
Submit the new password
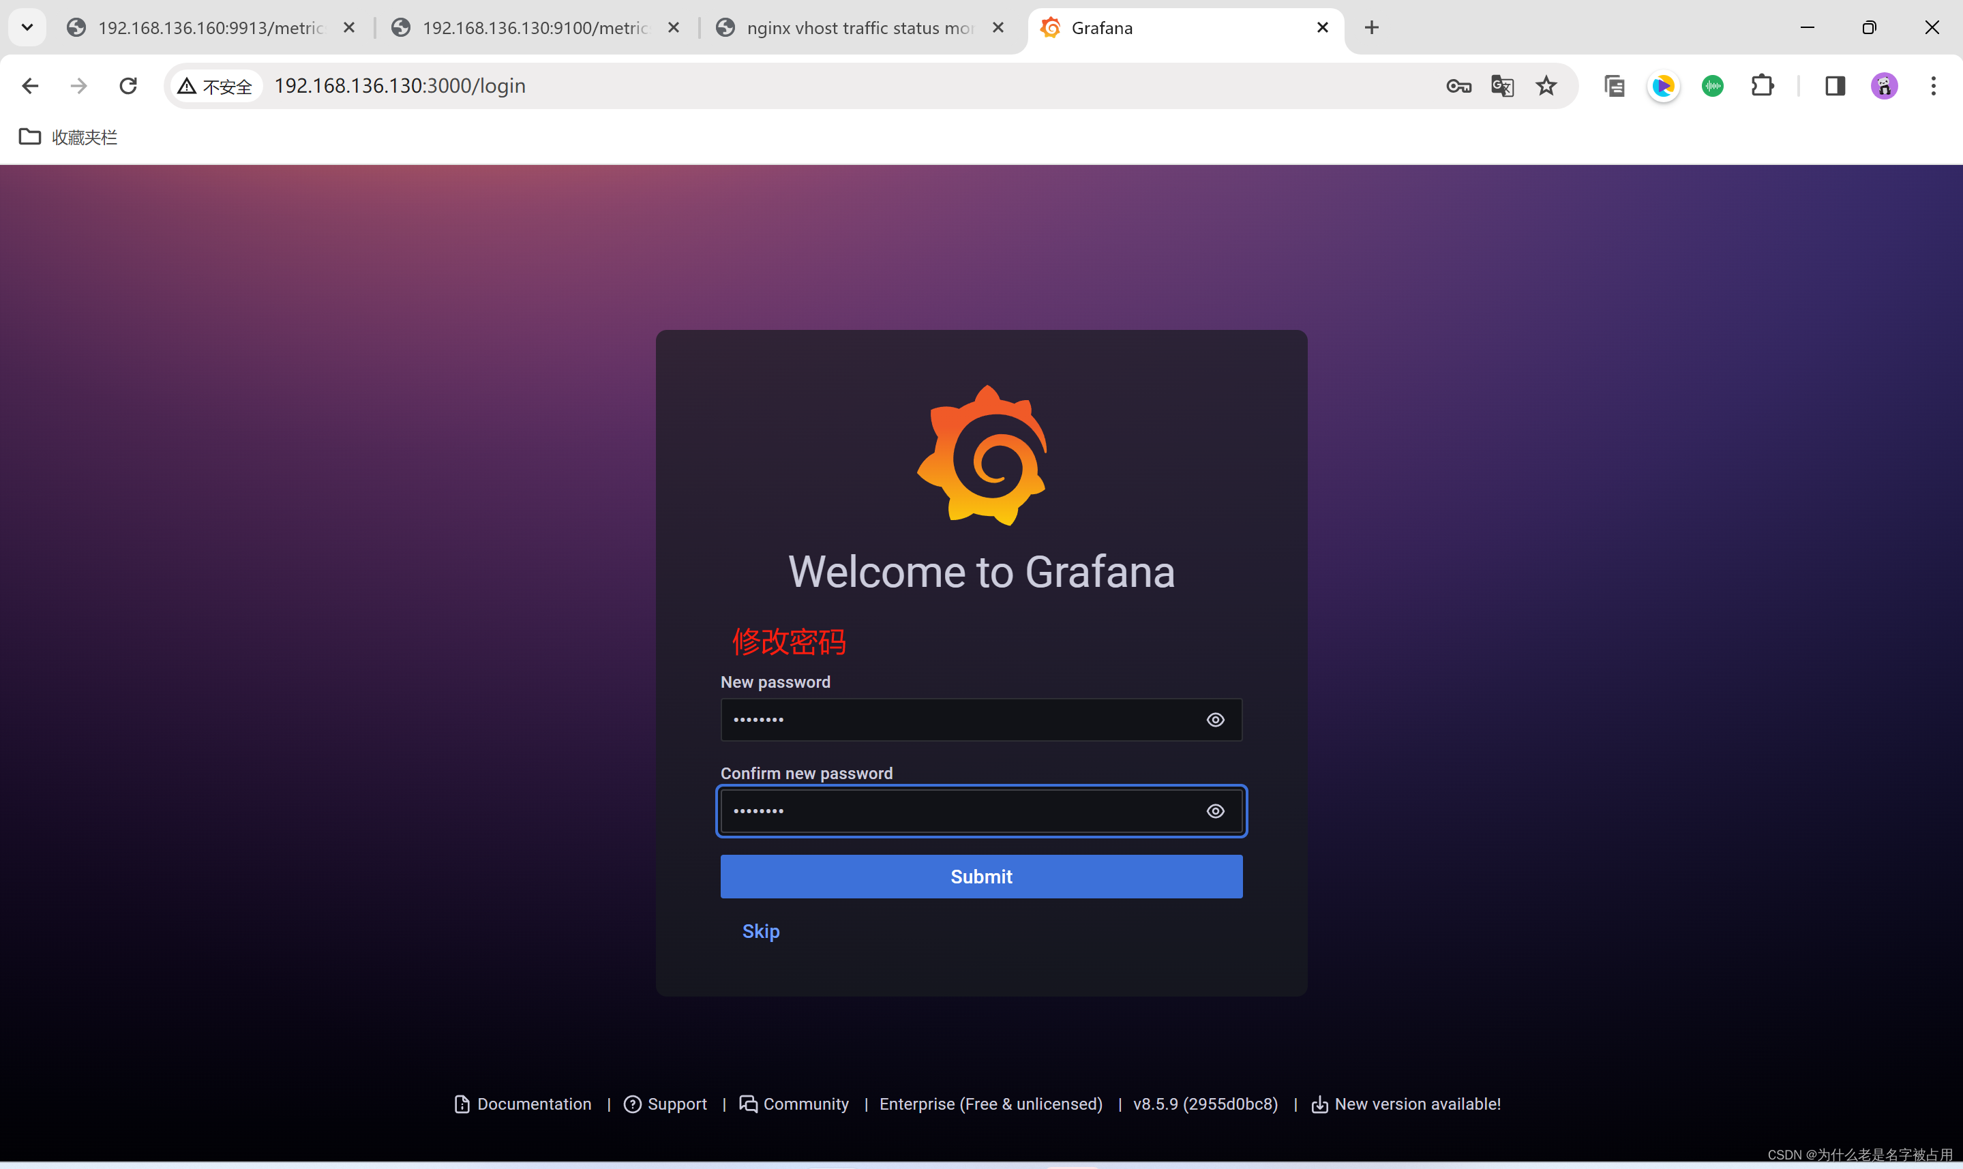(980, 877)
